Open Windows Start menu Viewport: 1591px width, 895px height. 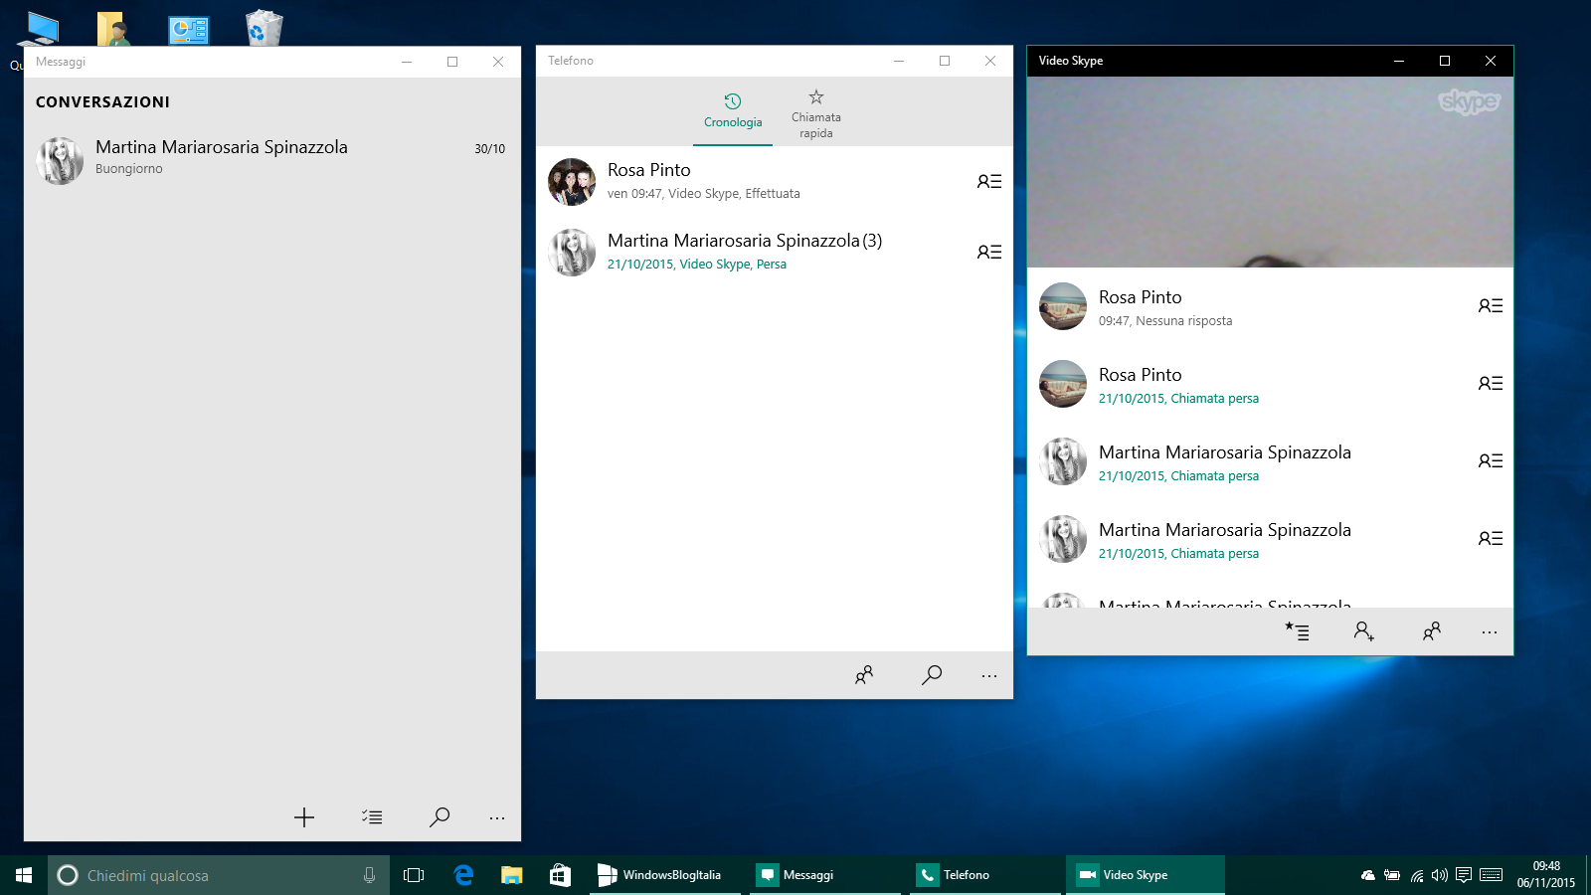pos(24,875)
